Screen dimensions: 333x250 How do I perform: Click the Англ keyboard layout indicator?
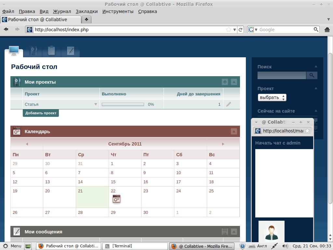pyautogui.click(x=262, y=246)
